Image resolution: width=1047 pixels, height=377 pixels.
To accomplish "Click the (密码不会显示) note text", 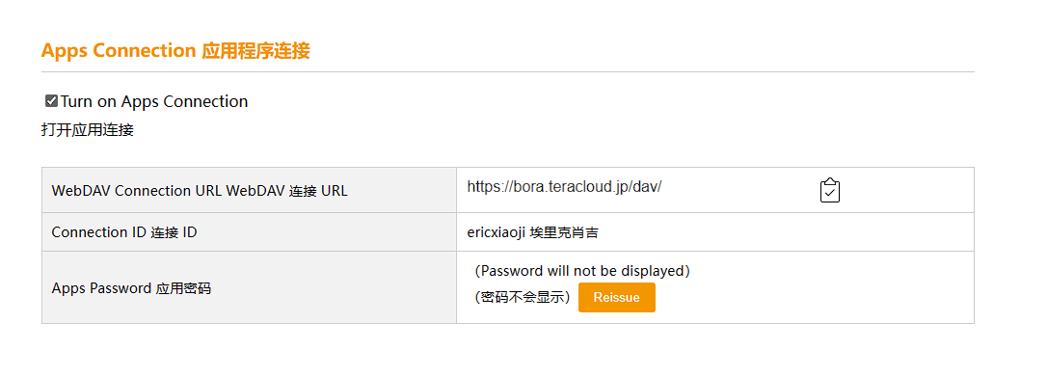I will tap(523, 298).
